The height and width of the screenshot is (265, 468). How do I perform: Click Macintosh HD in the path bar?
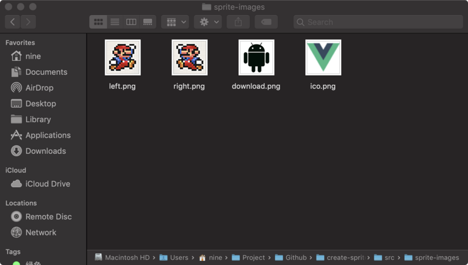coord(122,257)
